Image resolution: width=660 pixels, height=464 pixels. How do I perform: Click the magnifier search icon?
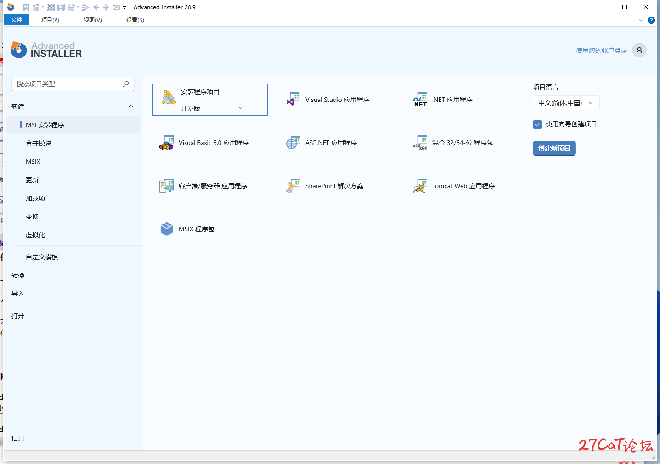point(126,84)
